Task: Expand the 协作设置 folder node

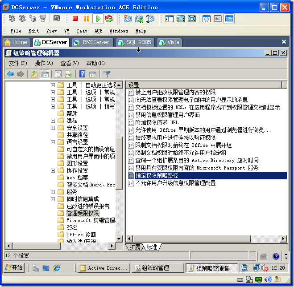Action: click(53, 170)
